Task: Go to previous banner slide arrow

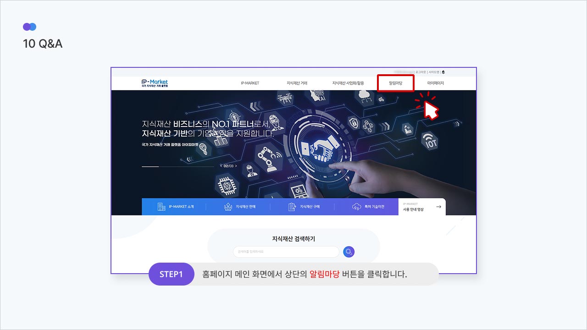Action: [221, 166]
